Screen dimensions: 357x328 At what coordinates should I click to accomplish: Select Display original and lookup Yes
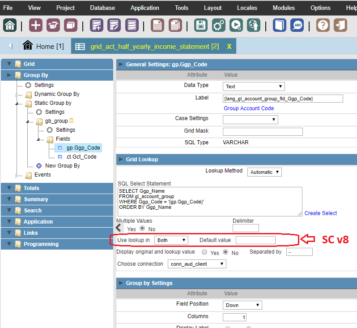[204, 252]
